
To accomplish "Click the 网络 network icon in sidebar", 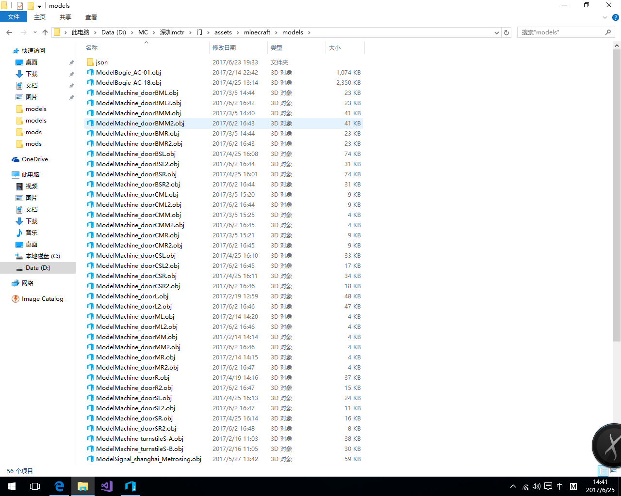I will 16,283.
